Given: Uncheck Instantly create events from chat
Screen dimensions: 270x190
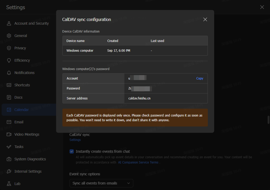Looking at the screenshot, I should [x=72, y=151].
